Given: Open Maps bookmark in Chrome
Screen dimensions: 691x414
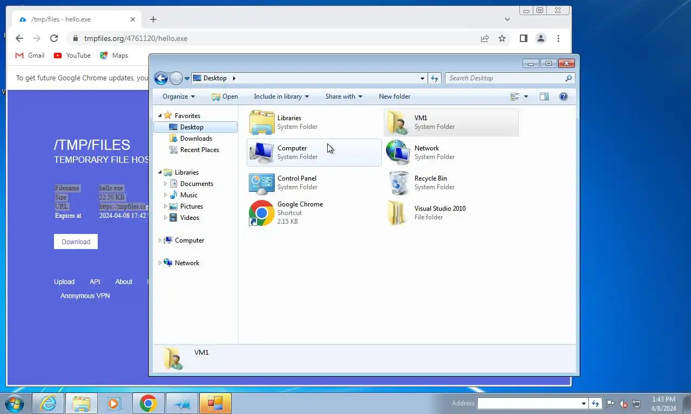Looking at the screenshot, I should click(x=114, y=56).
